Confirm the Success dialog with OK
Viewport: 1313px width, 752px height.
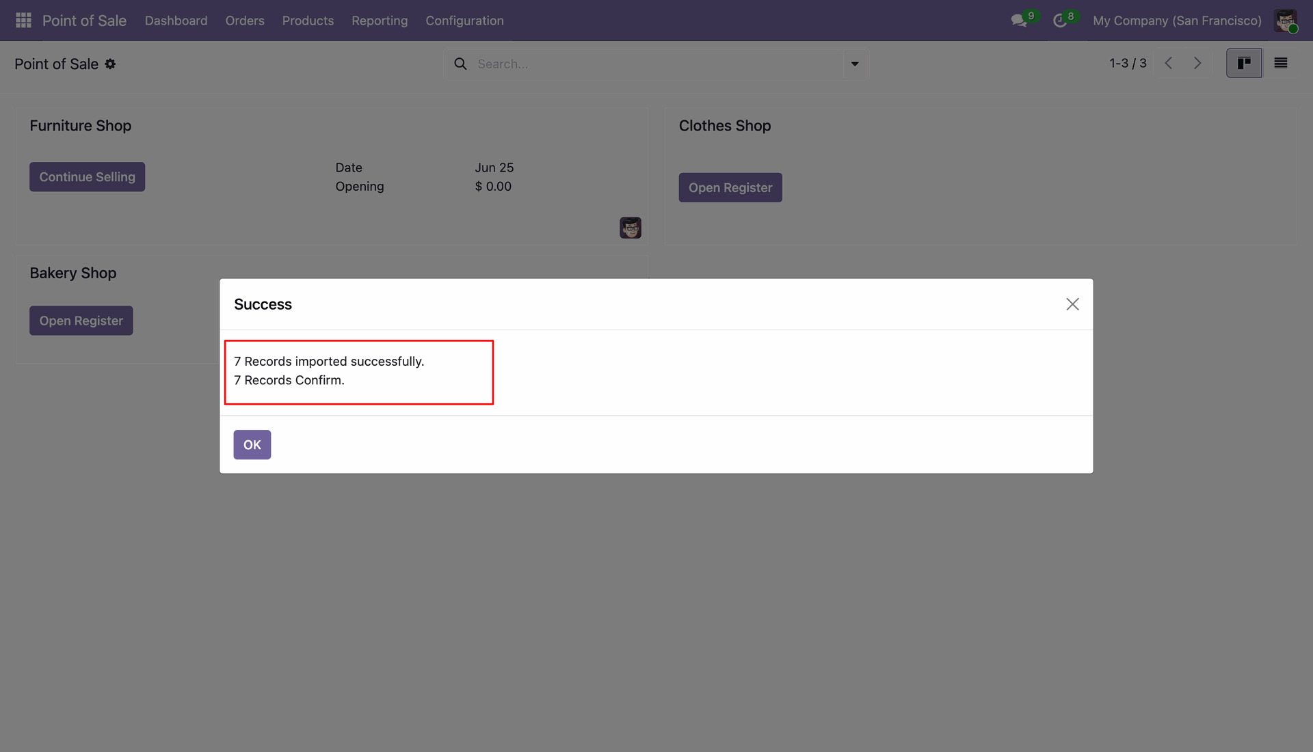click(x=252, y=444)
